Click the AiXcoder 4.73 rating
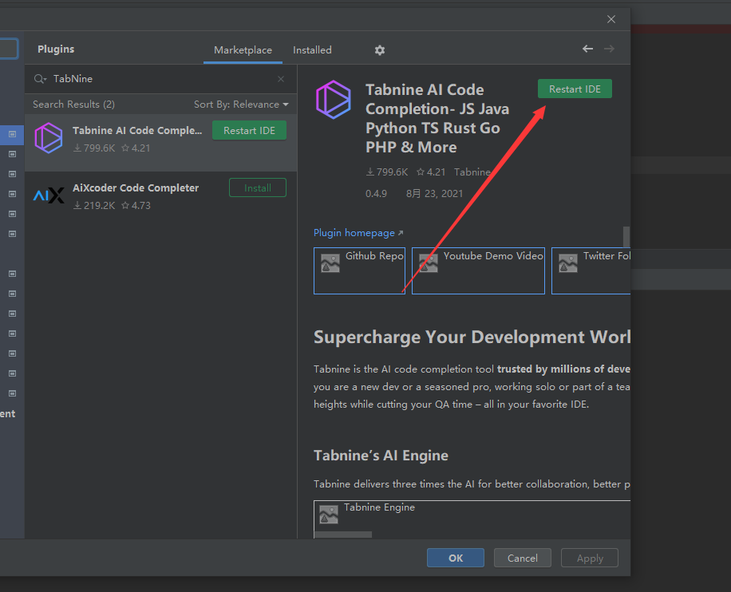 136,206
